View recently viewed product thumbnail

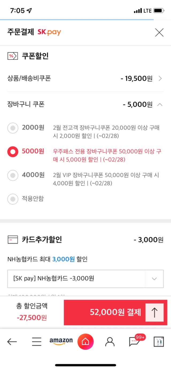click(159, 342)
